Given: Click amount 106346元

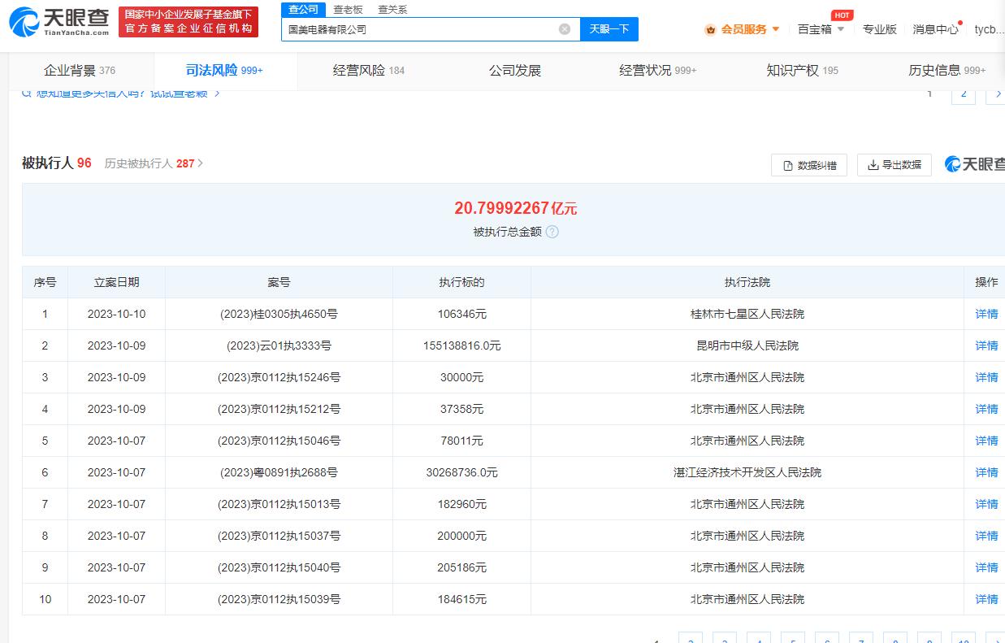Looking at the screenshot, I should [x=461, y=314].
